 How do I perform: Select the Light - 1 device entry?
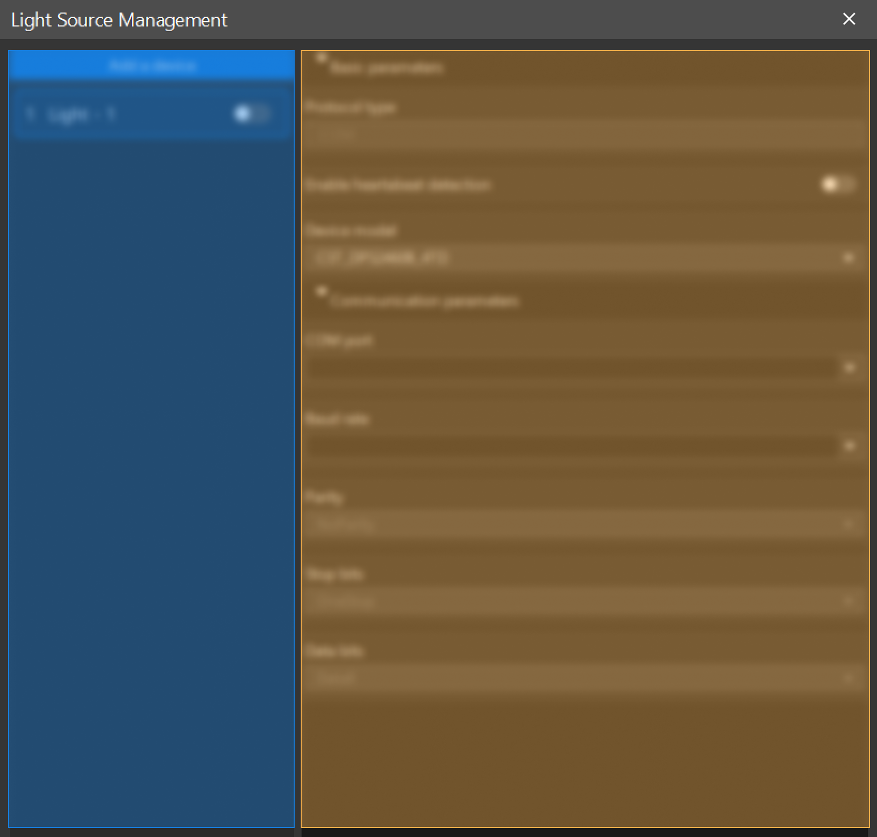(125, 114)
